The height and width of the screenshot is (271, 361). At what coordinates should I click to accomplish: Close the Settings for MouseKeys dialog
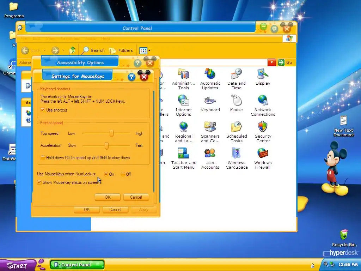pyautogui.click(x=144, y=76)
